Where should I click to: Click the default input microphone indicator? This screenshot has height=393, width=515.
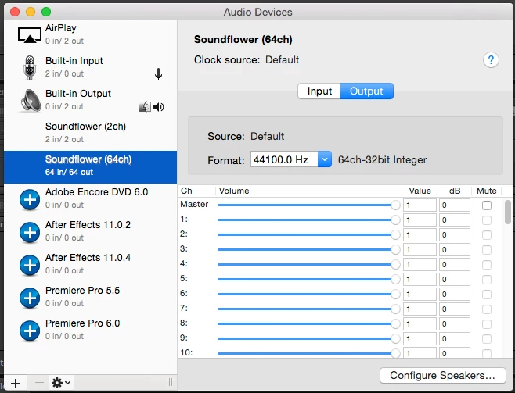(x=158, y=74)
